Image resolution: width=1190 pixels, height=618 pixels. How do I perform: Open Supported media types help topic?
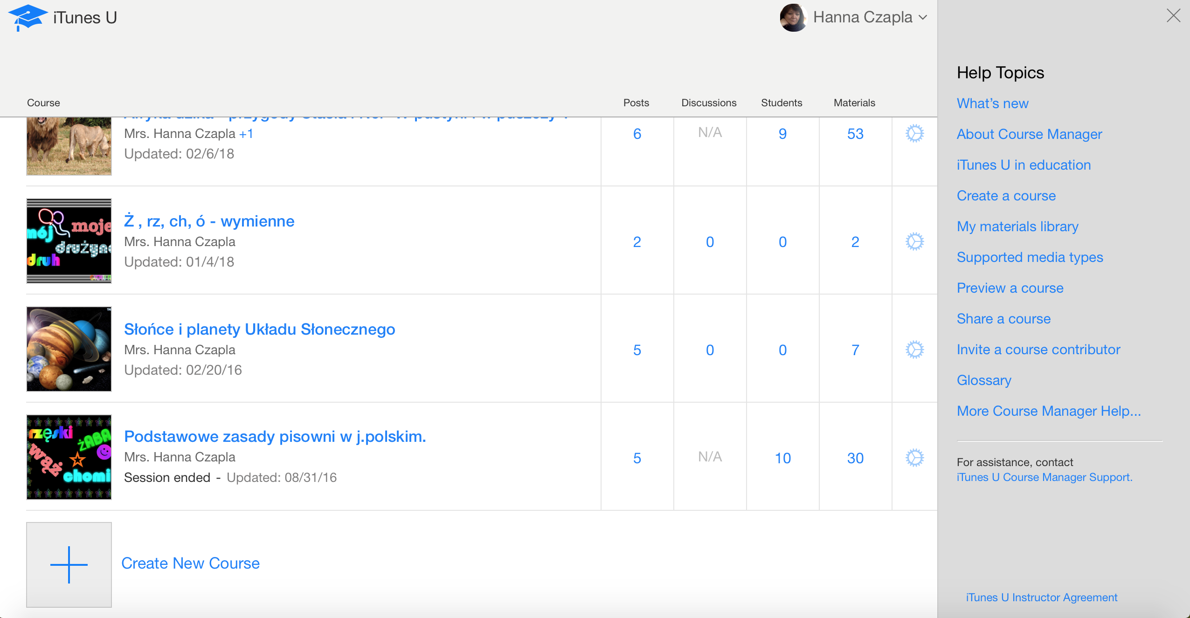(1030, 257)
